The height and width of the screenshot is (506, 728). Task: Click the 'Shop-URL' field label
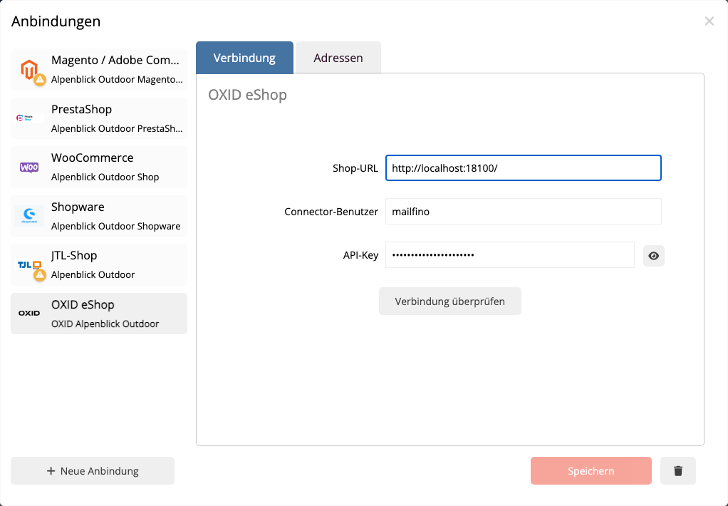point(355,168)
